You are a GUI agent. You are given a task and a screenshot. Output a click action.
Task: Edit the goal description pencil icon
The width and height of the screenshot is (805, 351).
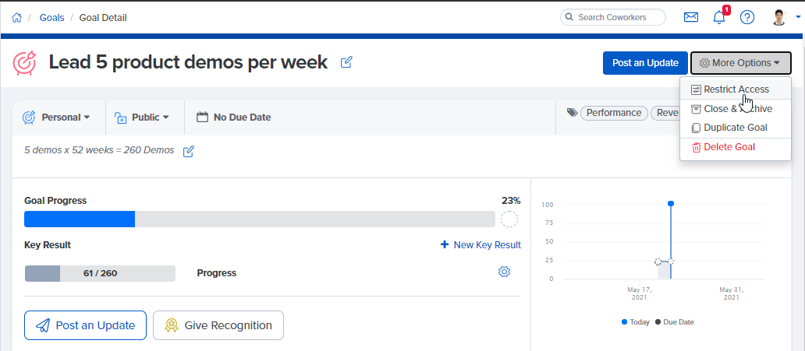tap(188, 151)
